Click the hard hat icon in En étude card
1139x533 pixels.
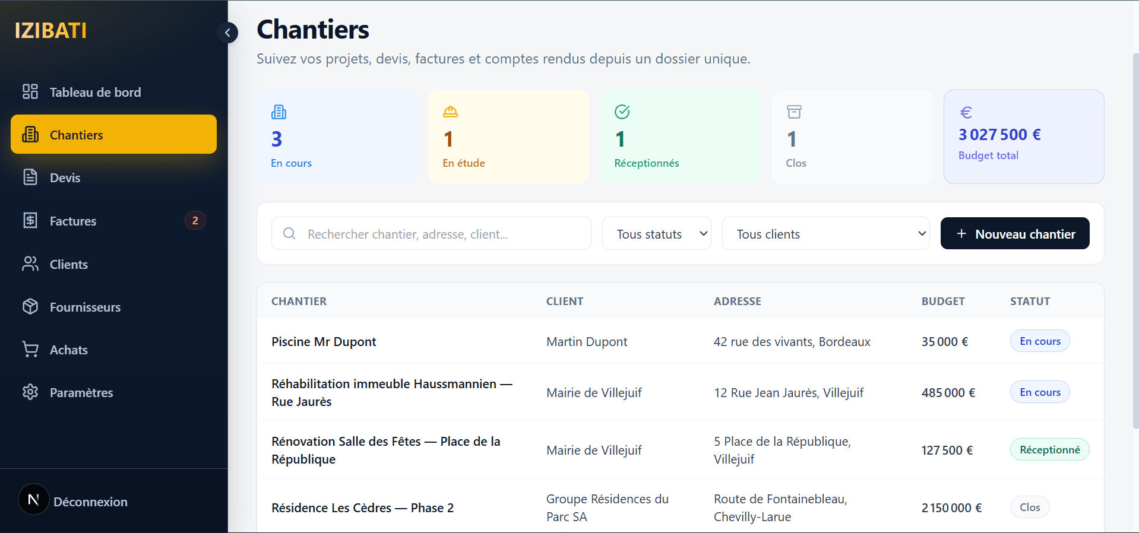point(450,112)
